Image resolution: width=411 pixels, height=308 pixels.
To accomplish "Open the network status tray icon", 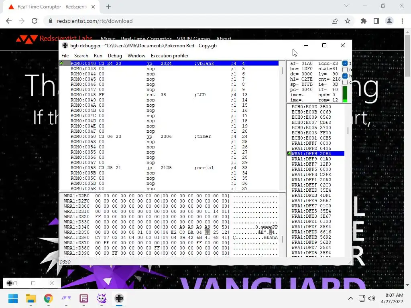I will click(362, 298).
